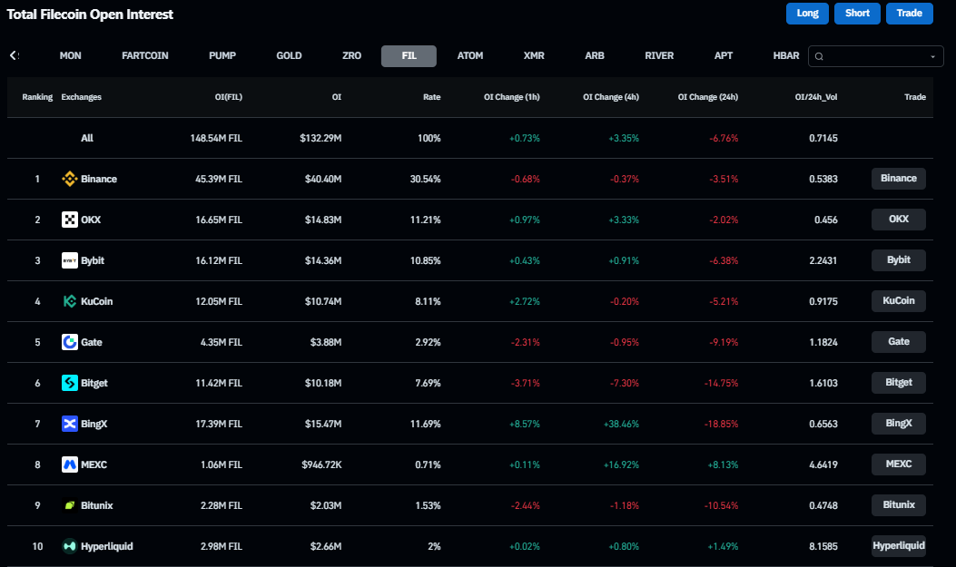Click inside the coin search input field

(x=874, y=56)
